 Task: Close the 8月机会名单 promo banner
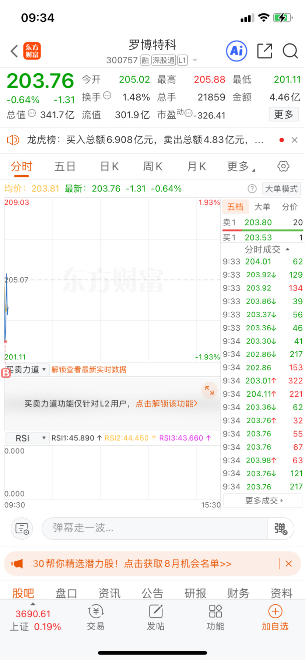(x=289, y=564)
